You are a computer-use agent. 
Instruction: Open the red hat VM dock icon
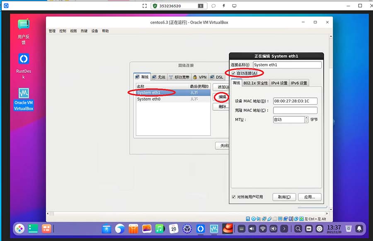[228, 229]
